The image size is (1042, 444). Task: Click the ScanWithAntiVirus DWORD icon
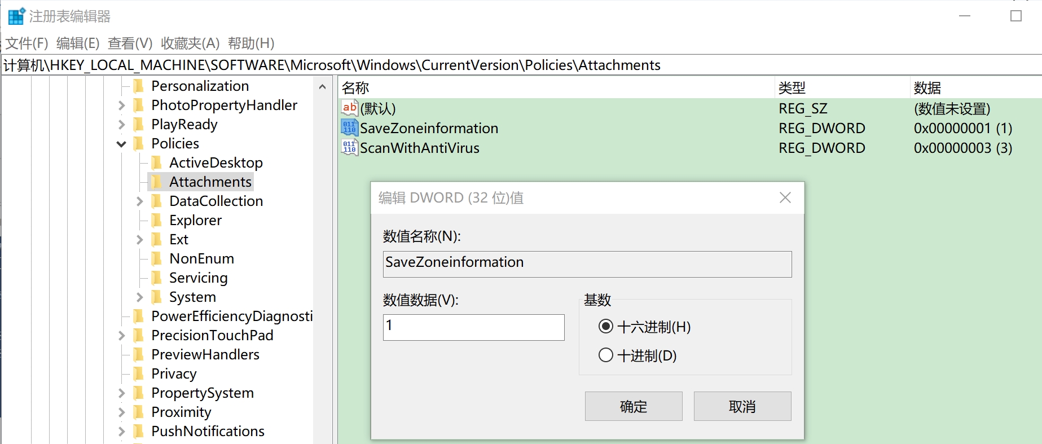[x=349, y=147]
